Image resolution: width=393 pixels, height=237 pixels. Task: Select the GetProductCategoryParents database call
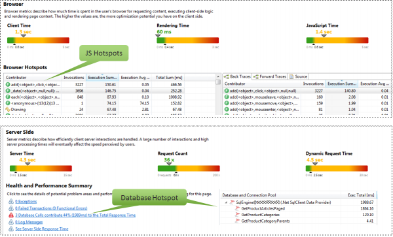click(299, 221)
